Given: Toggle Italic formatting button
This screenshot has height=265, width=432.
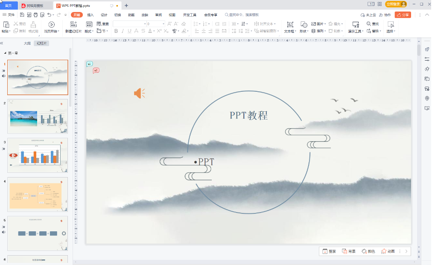Looking at the screenshot, I should click(x=123, y=31).
